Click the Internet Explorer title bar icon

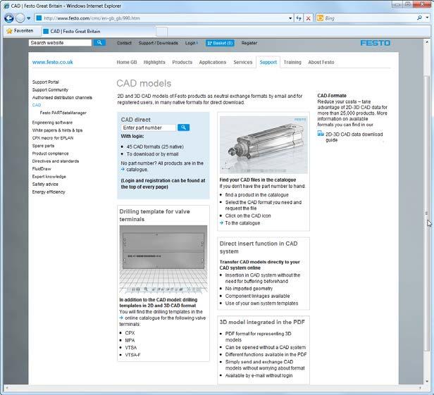(x=6, y=6)
